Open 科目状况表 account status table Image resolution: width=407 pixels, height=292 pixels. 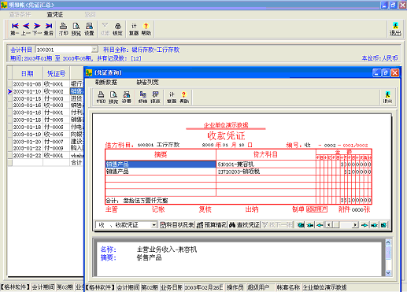(177, 225)
